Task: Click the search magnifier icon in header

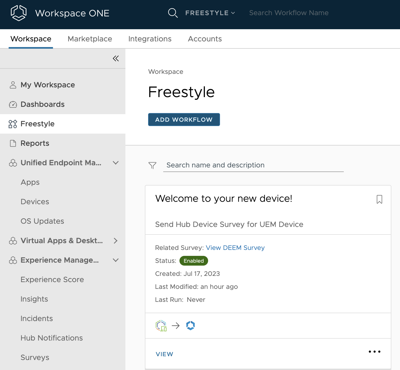Action: click(172, 13)
